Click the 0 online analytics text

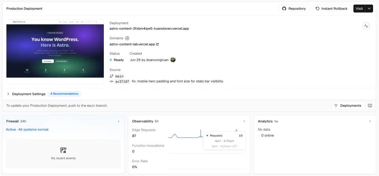tap(267, 135)
